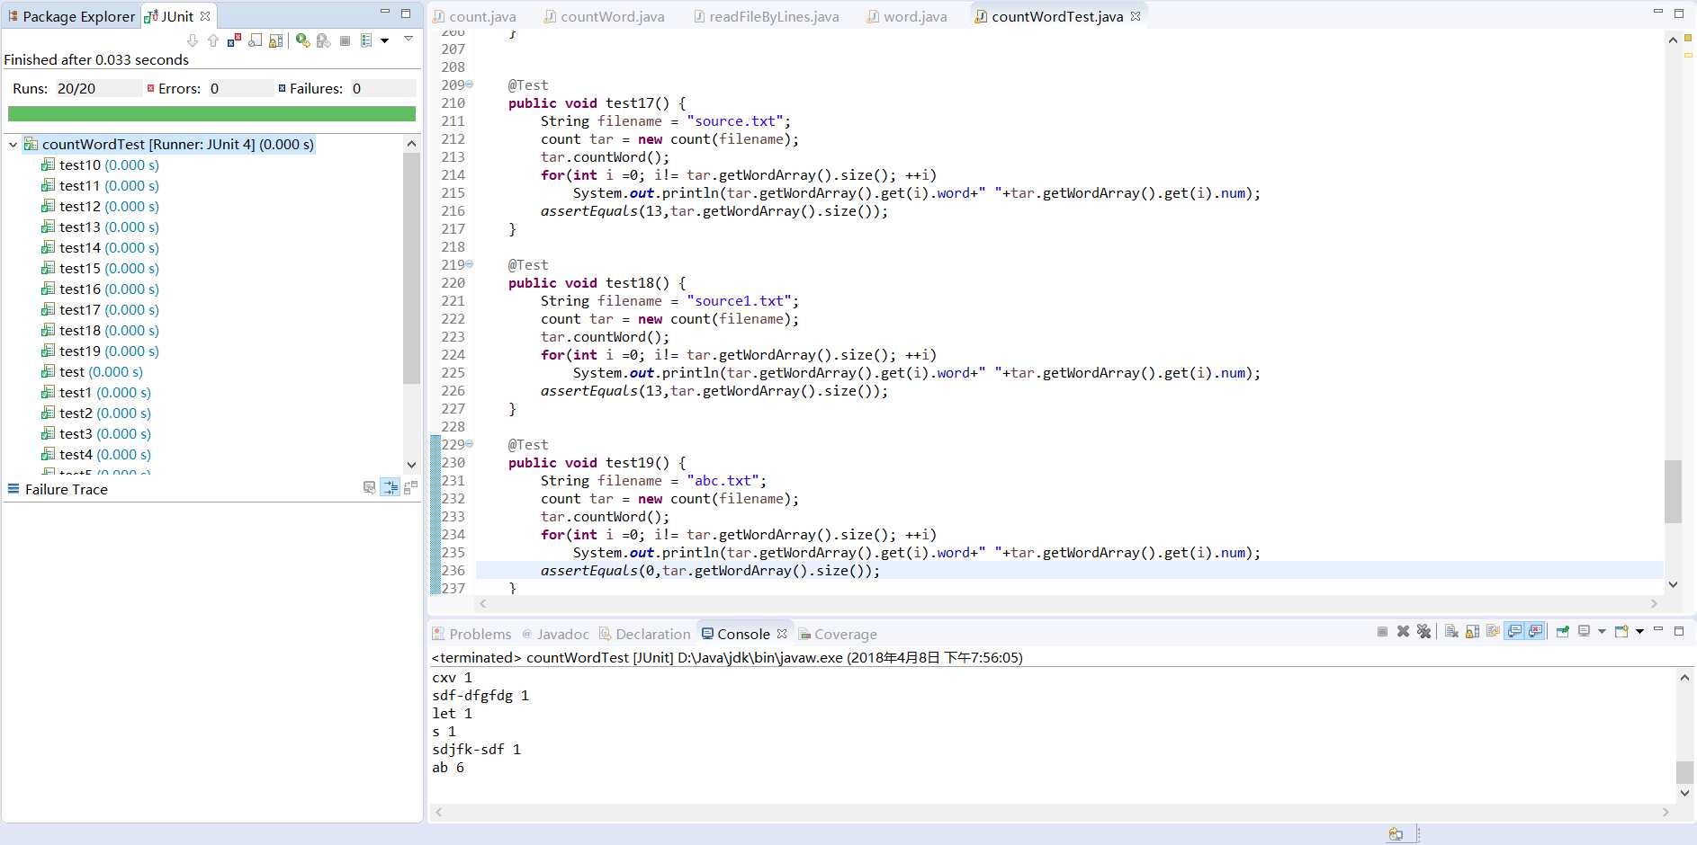1697x845 pixels.
Task: Remove all terminated launches from console
Action: [x=1423, y=632]
